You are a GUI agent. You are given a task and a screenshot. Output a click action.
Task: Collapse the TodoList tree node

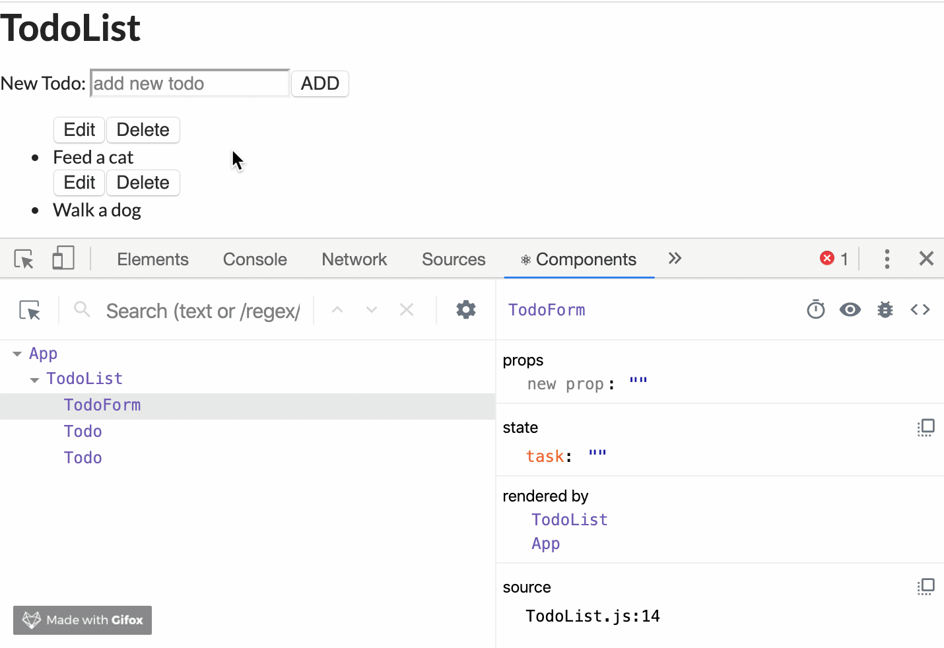[34, 379]
